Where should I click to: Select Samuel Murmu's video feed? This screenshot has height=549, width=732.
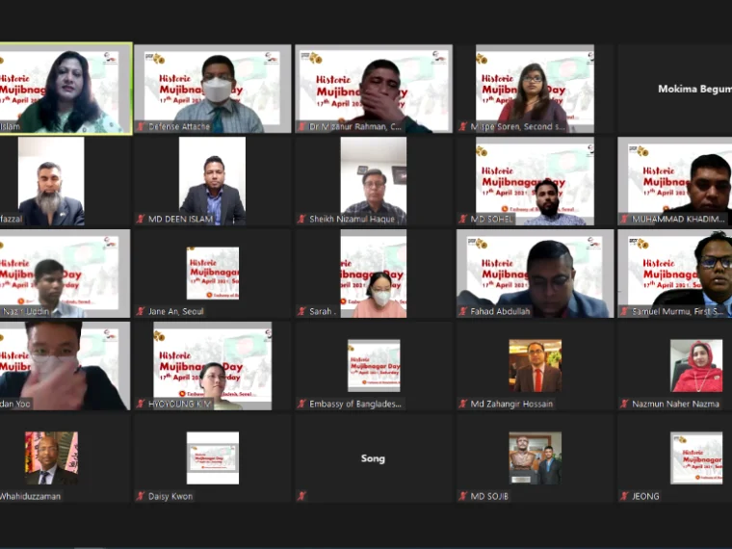coord(675,274)
